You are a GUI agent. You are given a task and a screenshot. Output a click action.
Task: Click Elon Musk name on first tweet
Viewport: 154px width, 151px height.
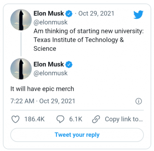pos(48,13)
